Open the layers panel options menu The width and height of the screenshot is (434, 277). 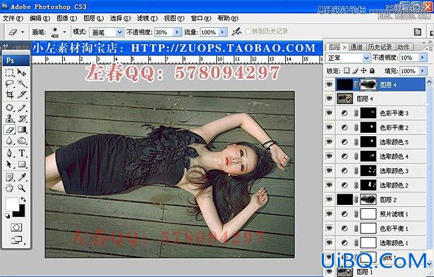[430, 48]
